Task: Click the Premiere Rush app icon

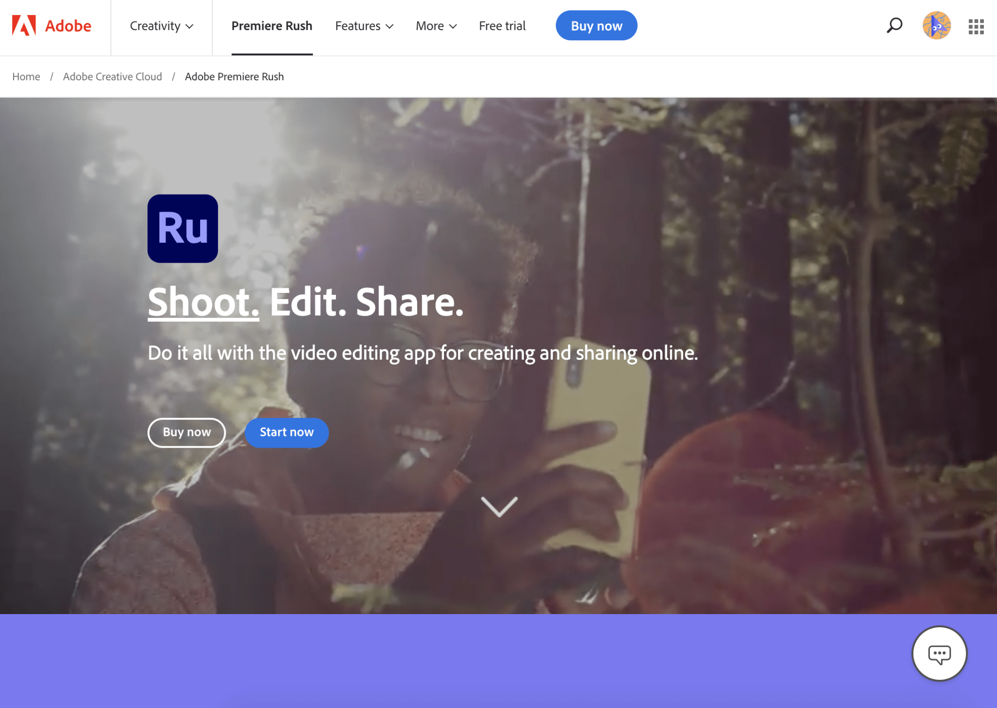Action: tap(183, 229)
